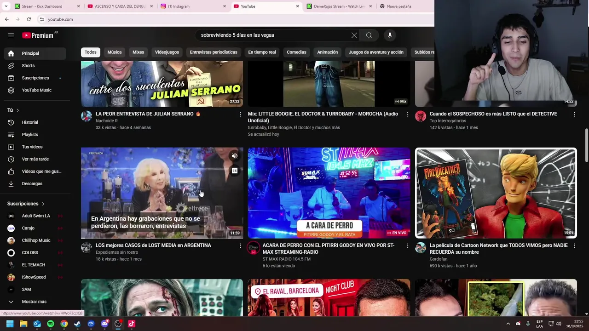
Task: Open Historial in the sidebar
Action: (x=35, y=122)
